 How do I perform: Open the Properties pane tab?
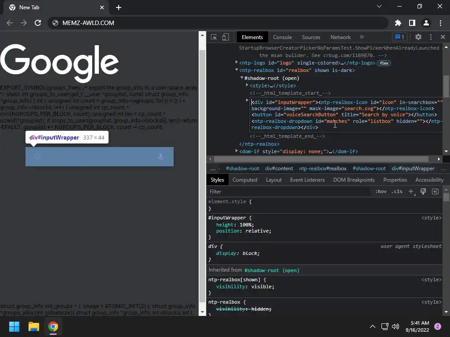tap(395, 179)
